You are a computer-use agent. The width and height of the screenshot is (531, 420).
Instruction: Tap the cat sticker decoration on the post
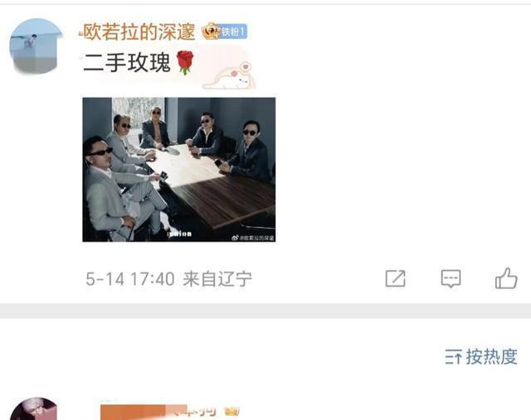pyautogui.click(x=229, y=77)
